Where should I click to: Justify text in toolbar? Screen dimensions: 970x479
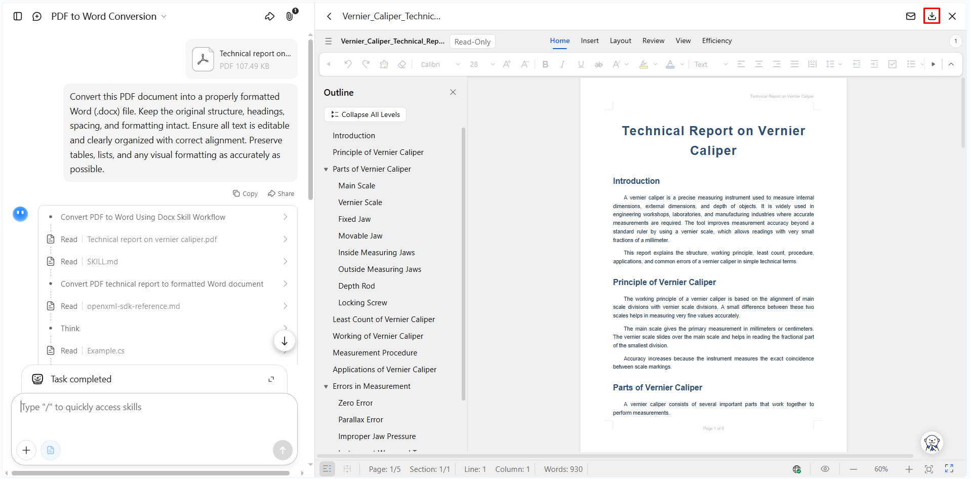coord(795,64)
